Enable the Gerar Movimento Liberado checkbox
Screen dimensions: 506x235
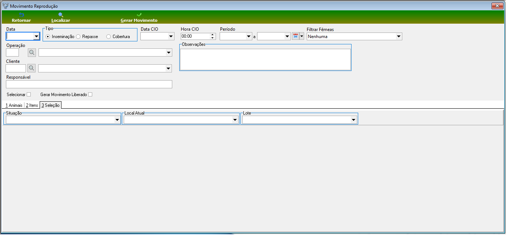[90, 95]
